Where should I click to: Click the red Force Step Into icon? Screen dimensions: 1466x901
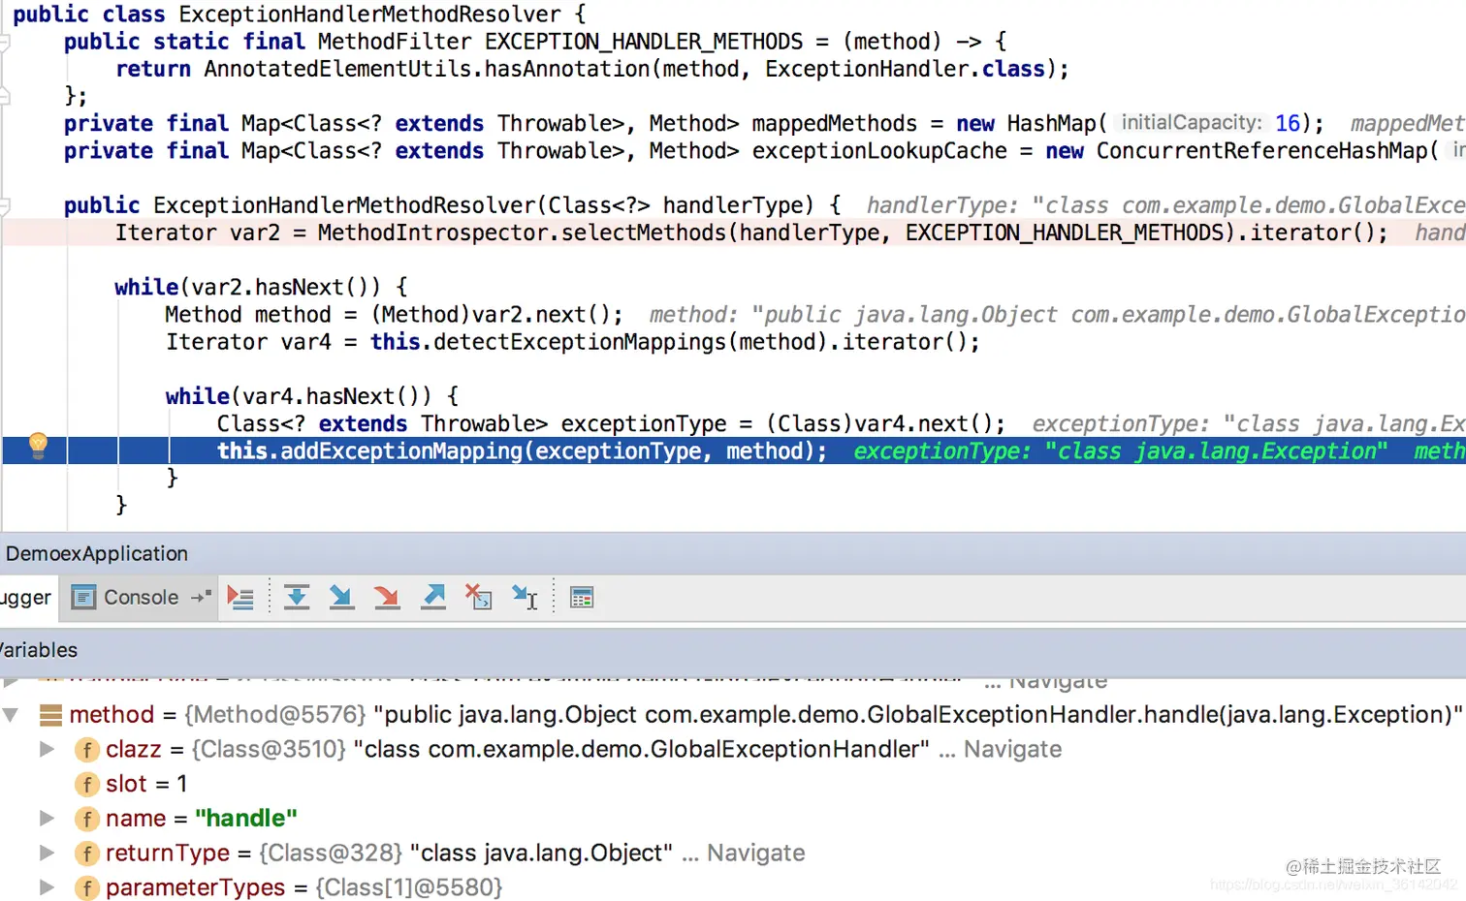(x=387, y=598)
